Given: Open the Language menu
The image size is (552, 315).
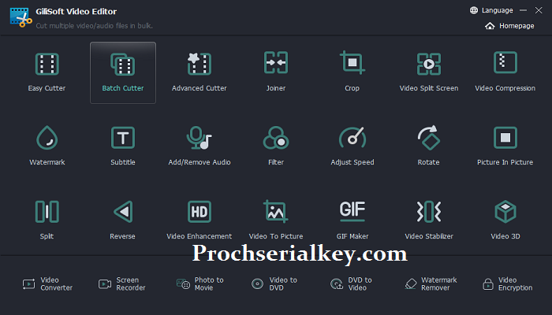Looking at the screenshot, I should tap(491, 10).
